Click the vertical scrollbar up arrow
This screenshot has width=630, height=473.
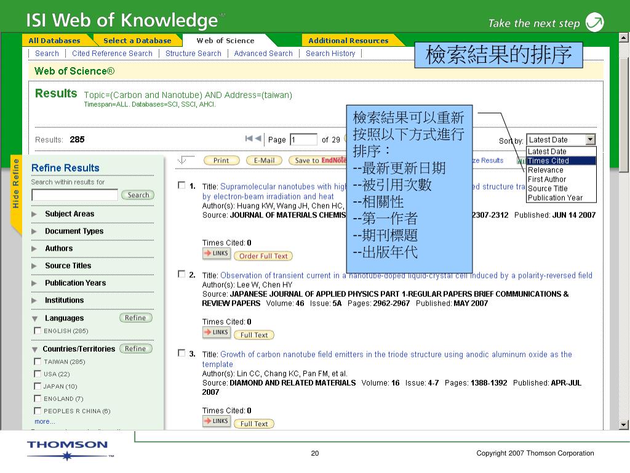pos(623,38)
